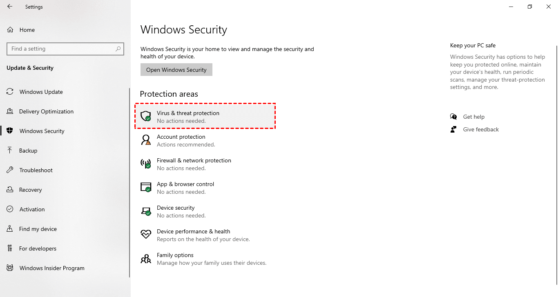This screenshot has width=558, height=297.
Task: Switch to Delivery Optimization section
Action: click(x=46, y=111)
